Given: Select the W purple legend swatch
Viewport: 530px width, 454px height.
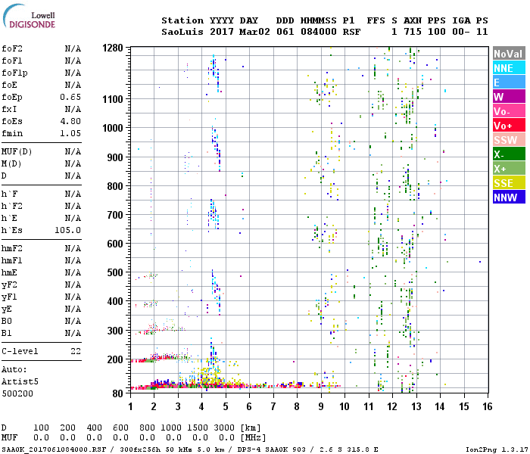Looking at the screenshot, I should pos(509,97).
